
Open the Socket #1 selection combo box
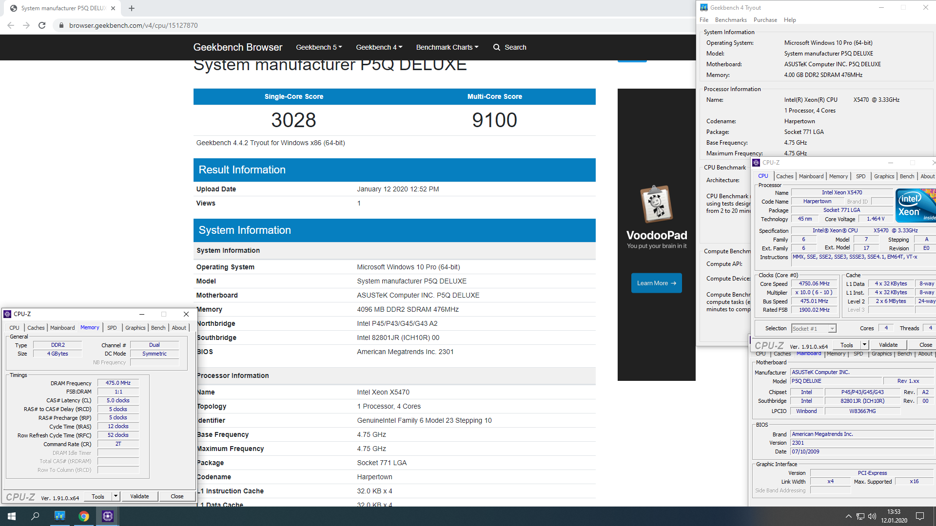click(x=814, y=329)
